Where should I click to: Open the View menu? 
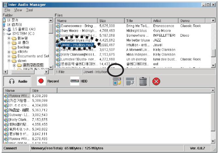[x=18, y=10]
